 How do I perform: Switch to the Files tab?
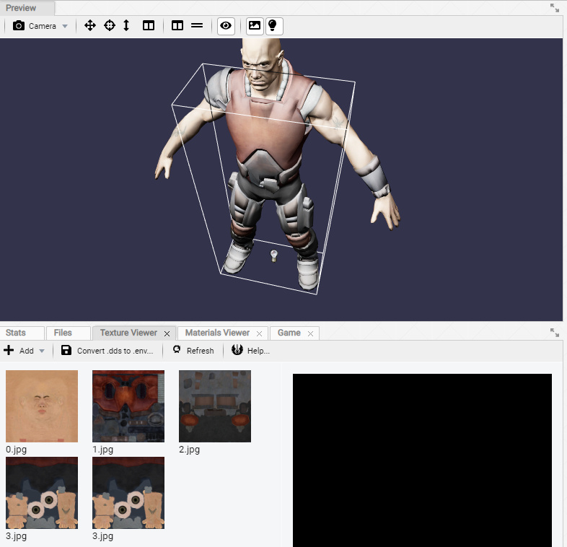point(68,333)
